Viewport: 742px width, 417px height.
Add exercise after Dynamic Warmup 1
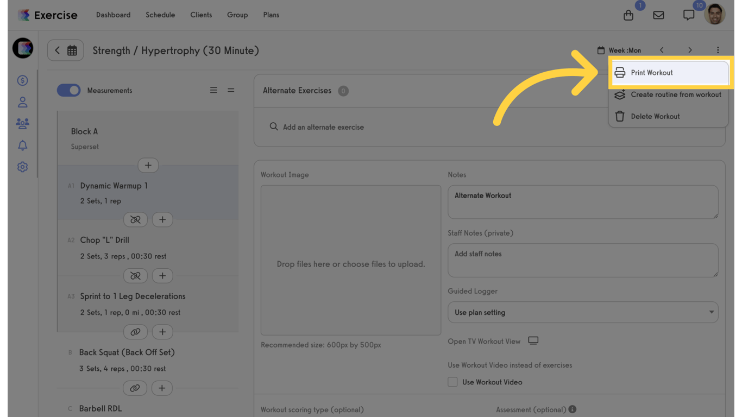coord(162,219)
